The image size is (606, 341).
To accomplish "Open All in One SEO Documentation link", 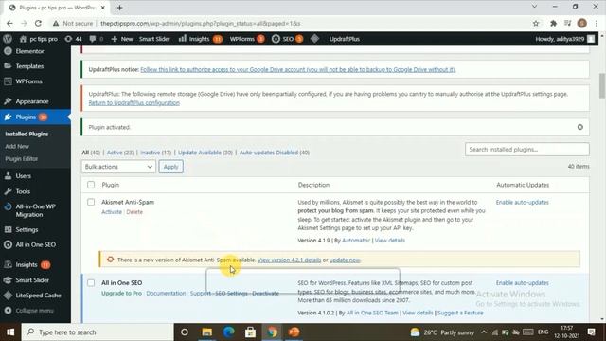I will (x=166, y=294).
